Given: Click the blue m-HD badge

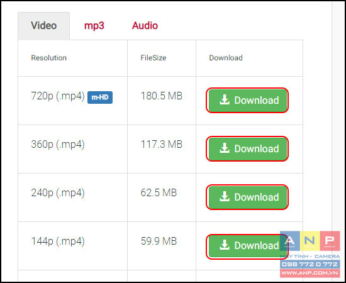Looking at the screenshot, I should [x=100, y=97].
